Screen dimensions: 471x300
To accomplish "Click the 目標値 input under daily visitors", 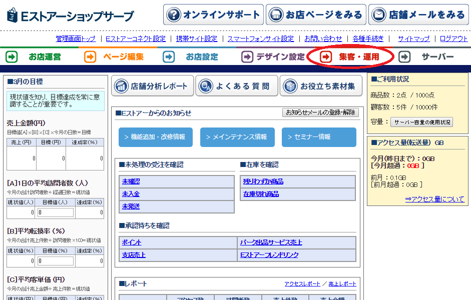I will point(56,212).
